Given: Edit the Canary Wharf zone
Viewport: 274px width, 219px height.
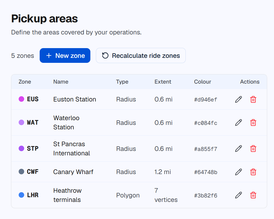Looking at the screenshot, I should click(239, 172).
